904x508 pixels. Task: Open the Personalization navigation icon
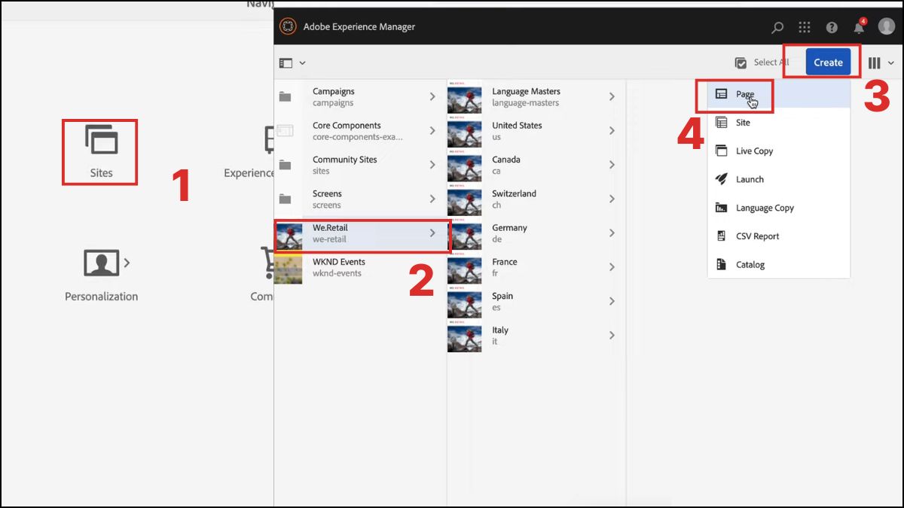(x=102, y=263)
